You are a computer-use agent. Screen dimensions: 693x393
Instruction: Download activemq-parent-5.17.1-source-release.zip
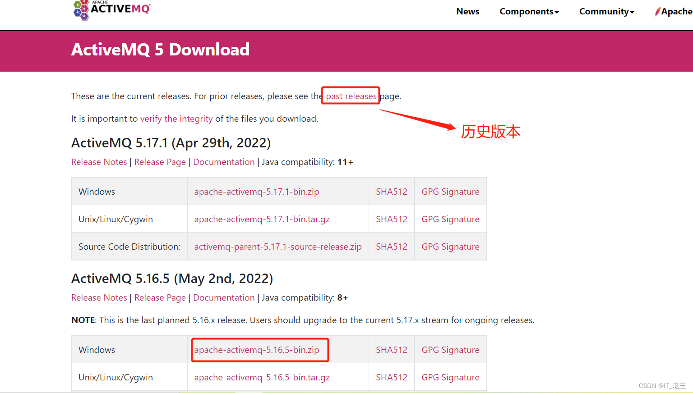coord(278,247)
